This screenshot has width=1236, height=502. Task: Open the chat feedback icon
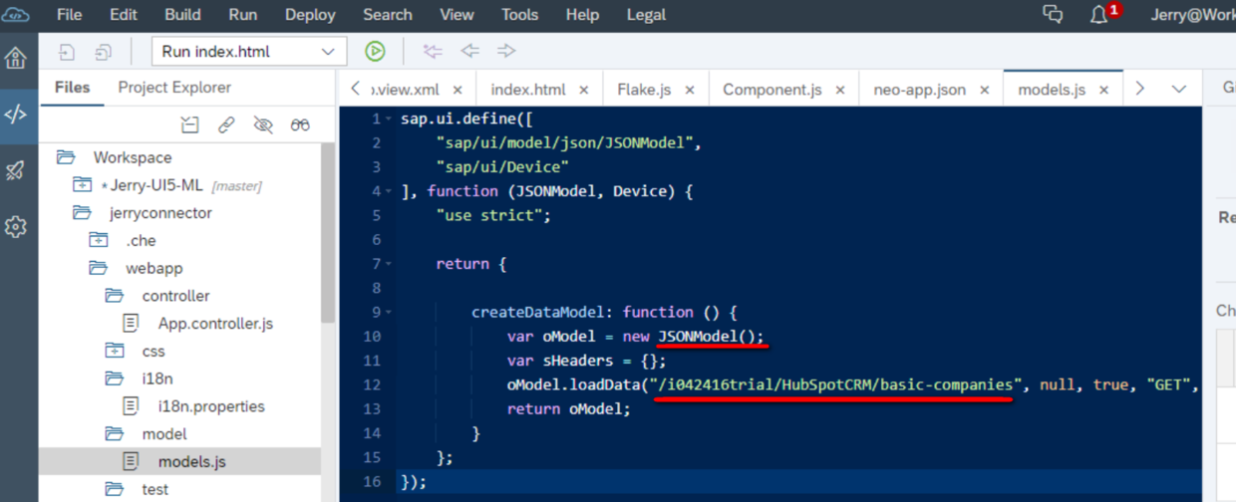click(1053, 14)
